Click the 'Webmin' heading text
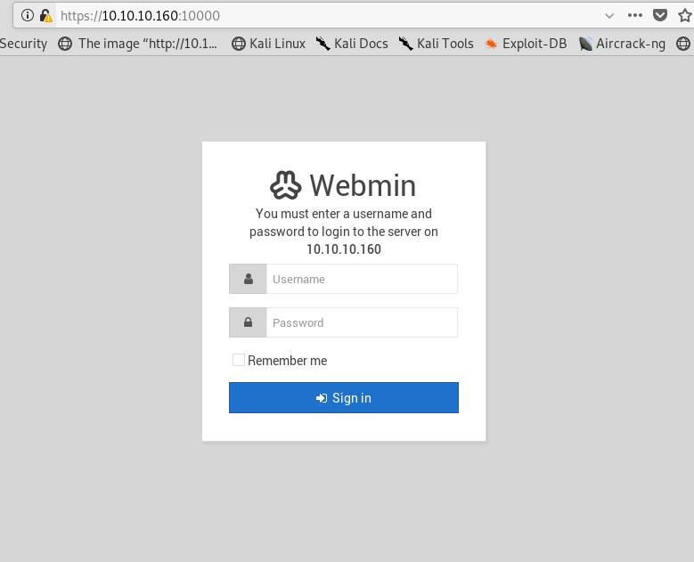Screen dimensions: 694x562 pyautogui.click(x=363, y=185)
